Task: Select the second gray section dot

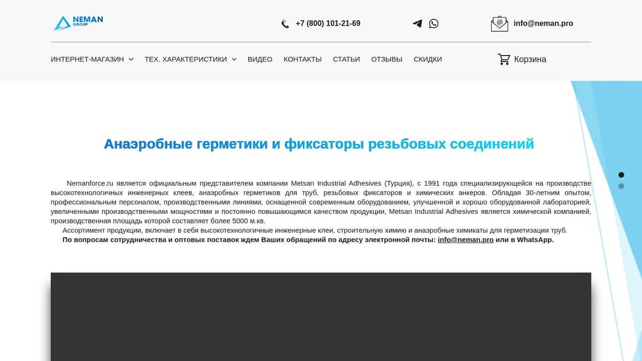Action: 621,186
